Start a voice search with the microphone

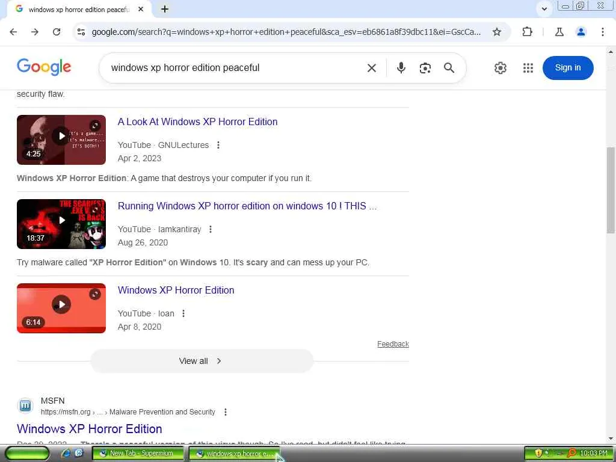401,68
